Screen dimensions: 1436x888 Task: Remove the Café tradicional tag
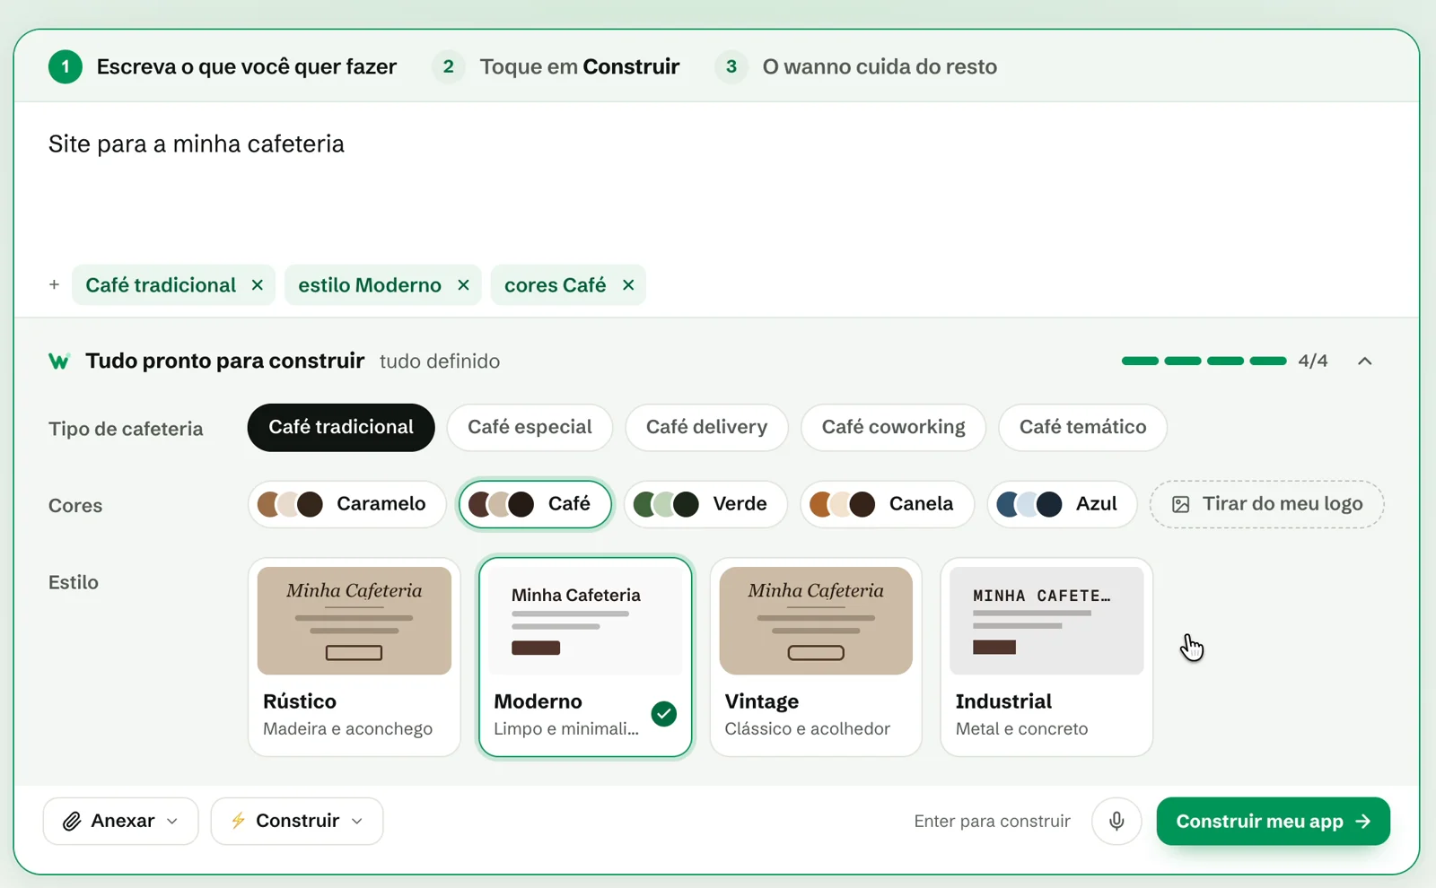258,284
